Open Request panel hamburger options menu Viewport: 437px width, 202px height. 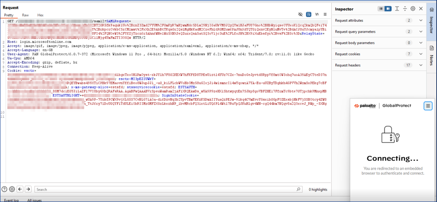point(325,14)
